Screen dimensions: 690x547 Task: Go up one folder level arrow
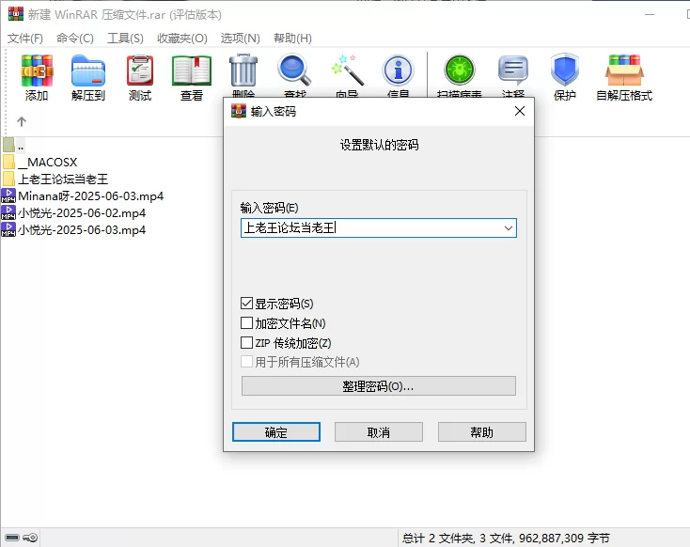(21, 121)
